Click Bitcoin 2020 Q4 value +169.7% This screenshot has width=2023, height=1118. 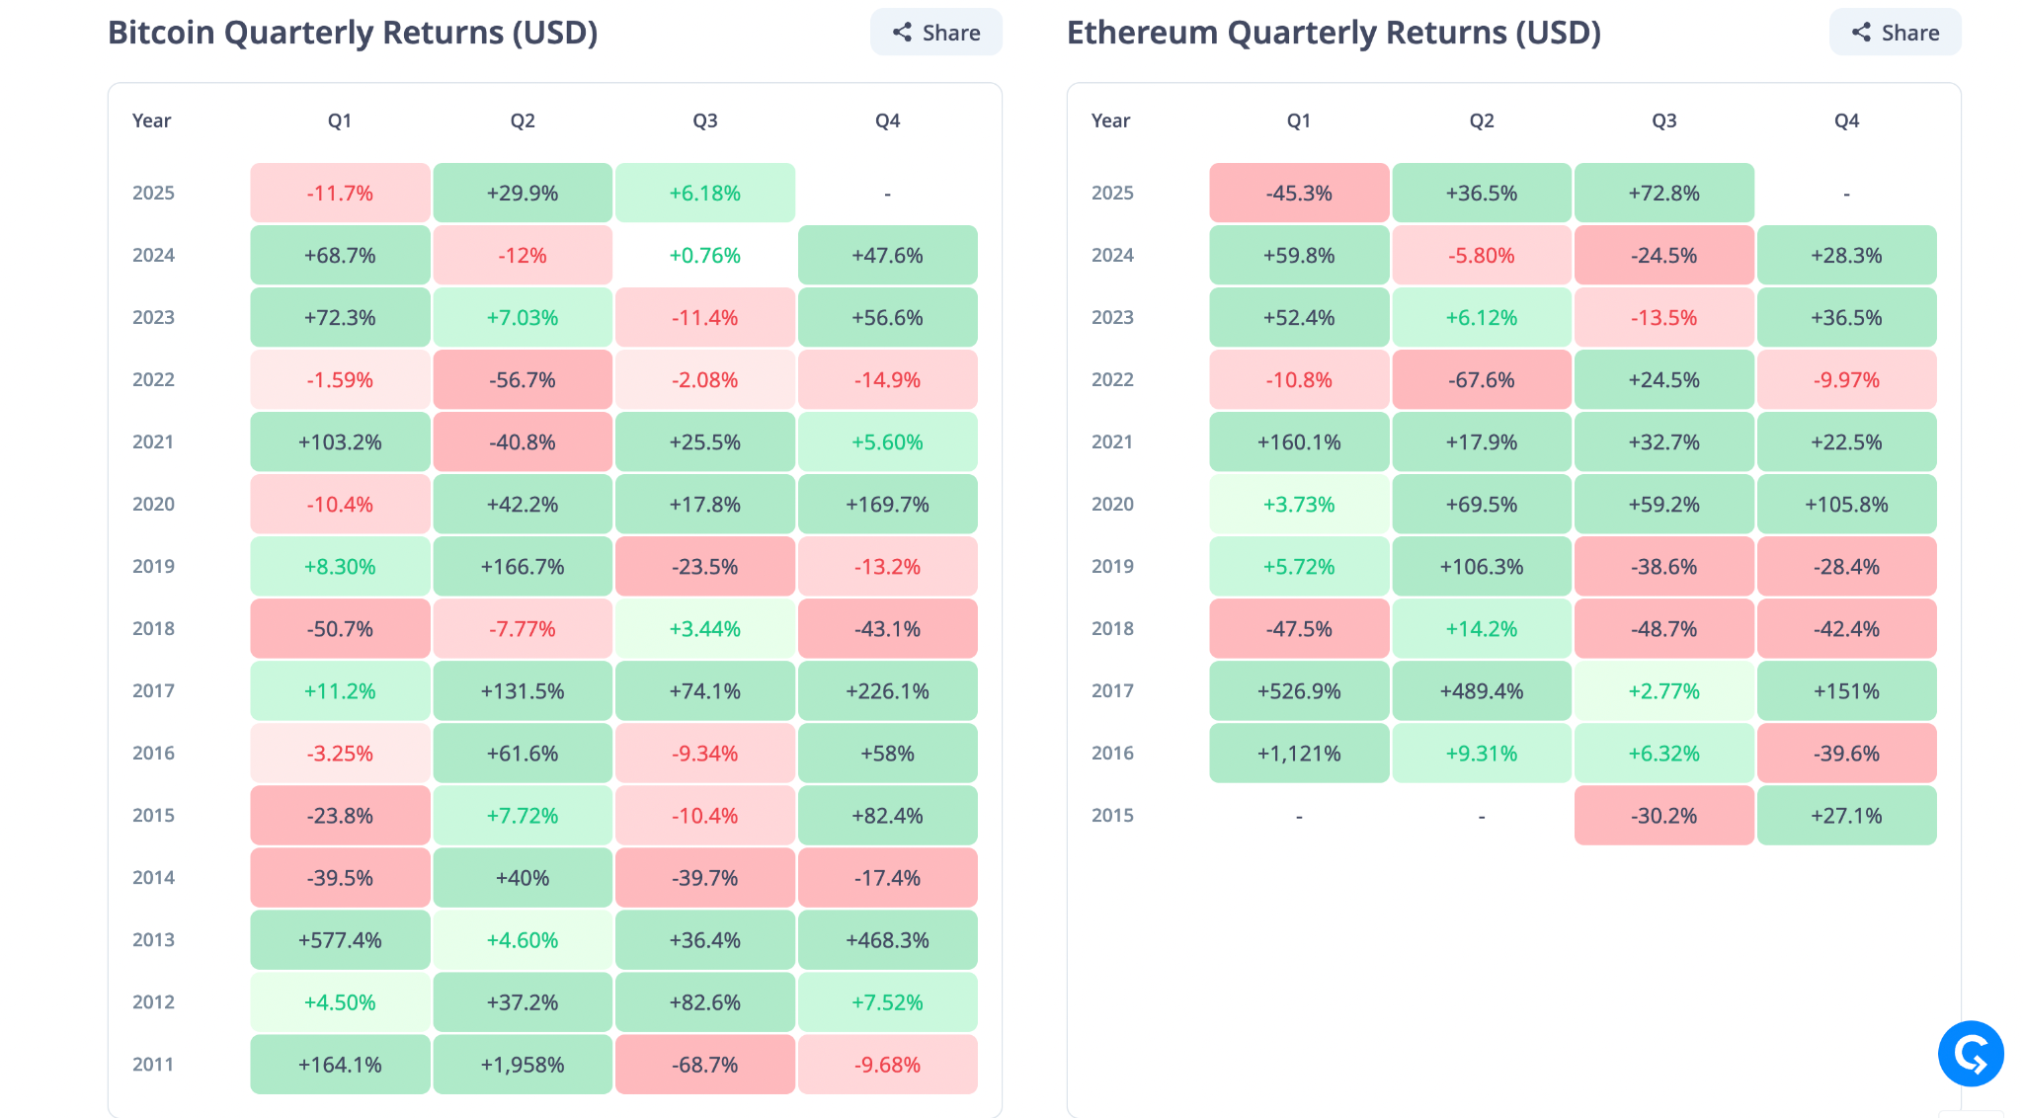[888, 504]
